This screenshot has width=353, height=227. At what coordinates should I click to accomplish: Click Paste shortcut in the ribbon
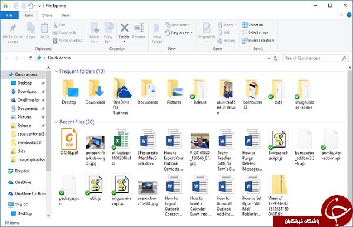(68, 41)
